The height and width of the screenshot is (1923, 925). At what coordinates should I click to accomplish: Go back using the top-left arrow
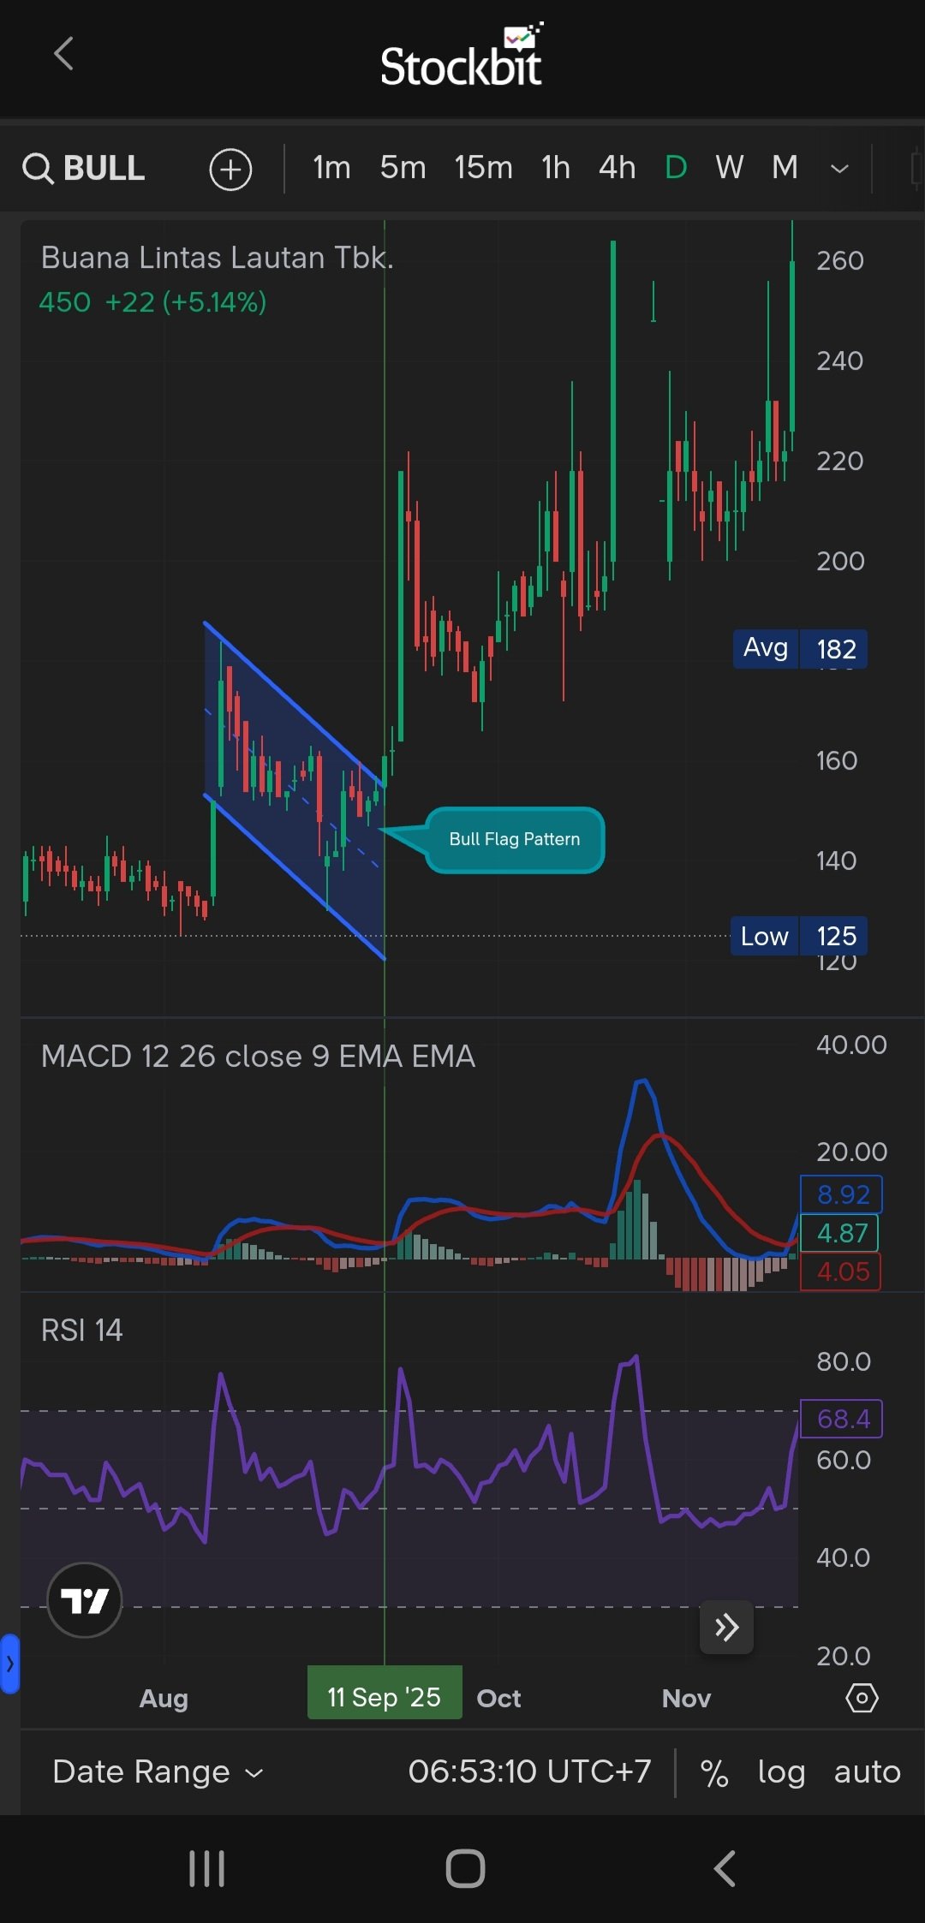tap(63, 54)
